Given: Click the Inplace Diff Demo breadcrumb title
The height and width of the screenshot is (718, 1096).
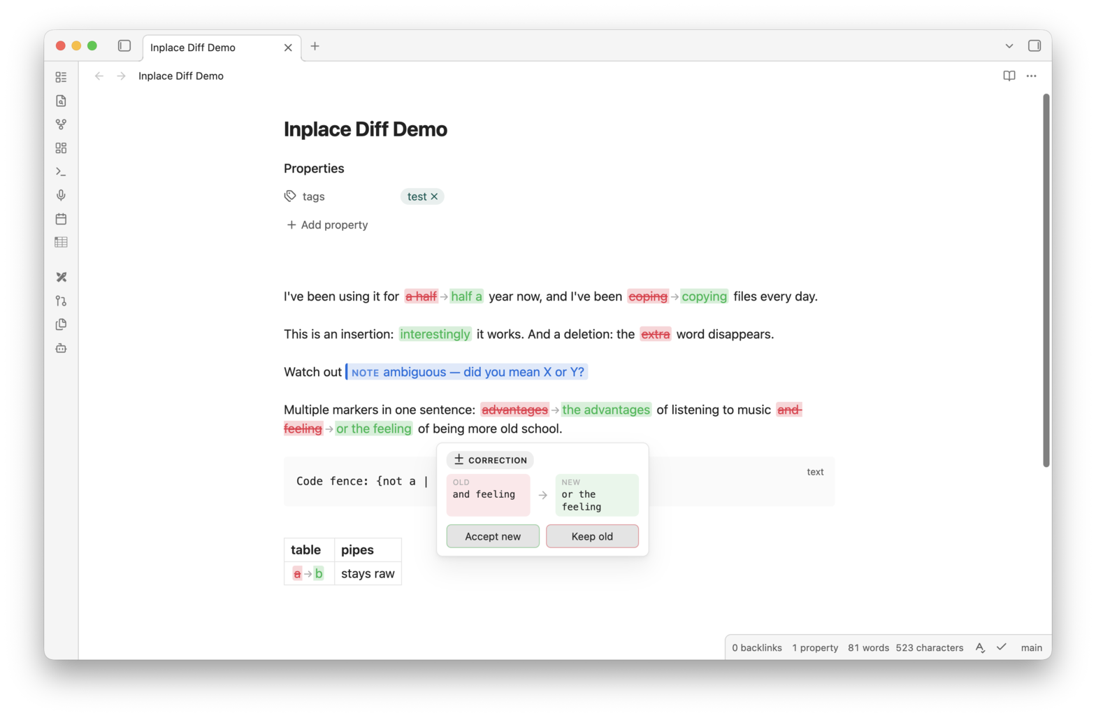Looking at the screenshot, I should (x=181, y=76).
